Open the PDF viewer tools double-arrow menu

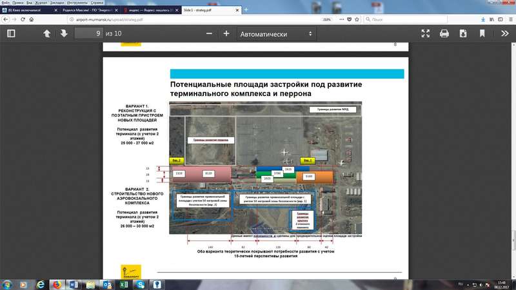[x=505, y=34]
